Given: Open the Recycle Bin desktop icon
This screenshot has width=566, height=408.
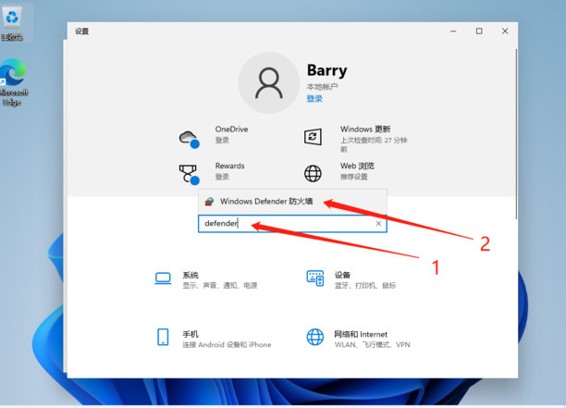Looking at the screenshot, I should (12, 21).
